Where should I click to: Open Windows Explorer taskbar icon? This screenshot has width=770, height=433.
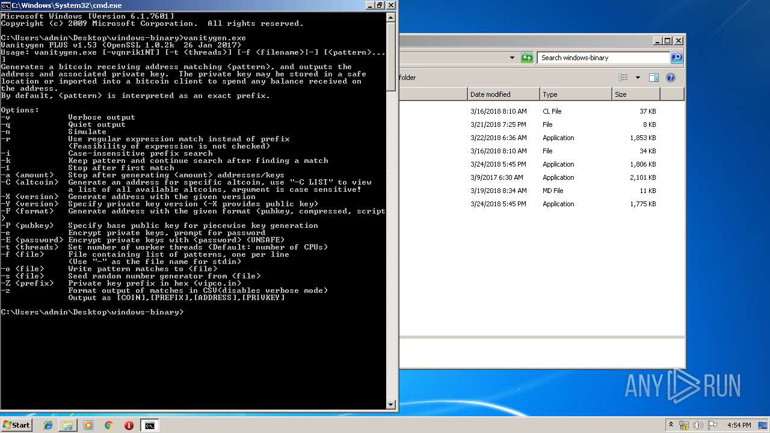click(68, 425)
